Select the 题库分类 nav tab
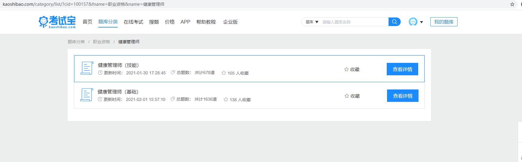Screen dimensions: 522x162 [x=108, y=22]
